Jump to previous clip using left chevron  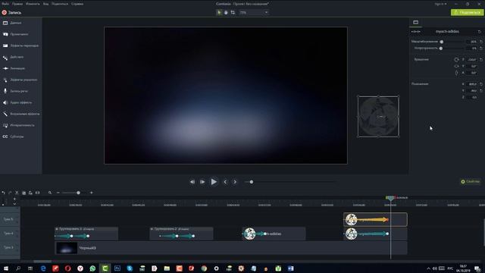coord(225,182)
